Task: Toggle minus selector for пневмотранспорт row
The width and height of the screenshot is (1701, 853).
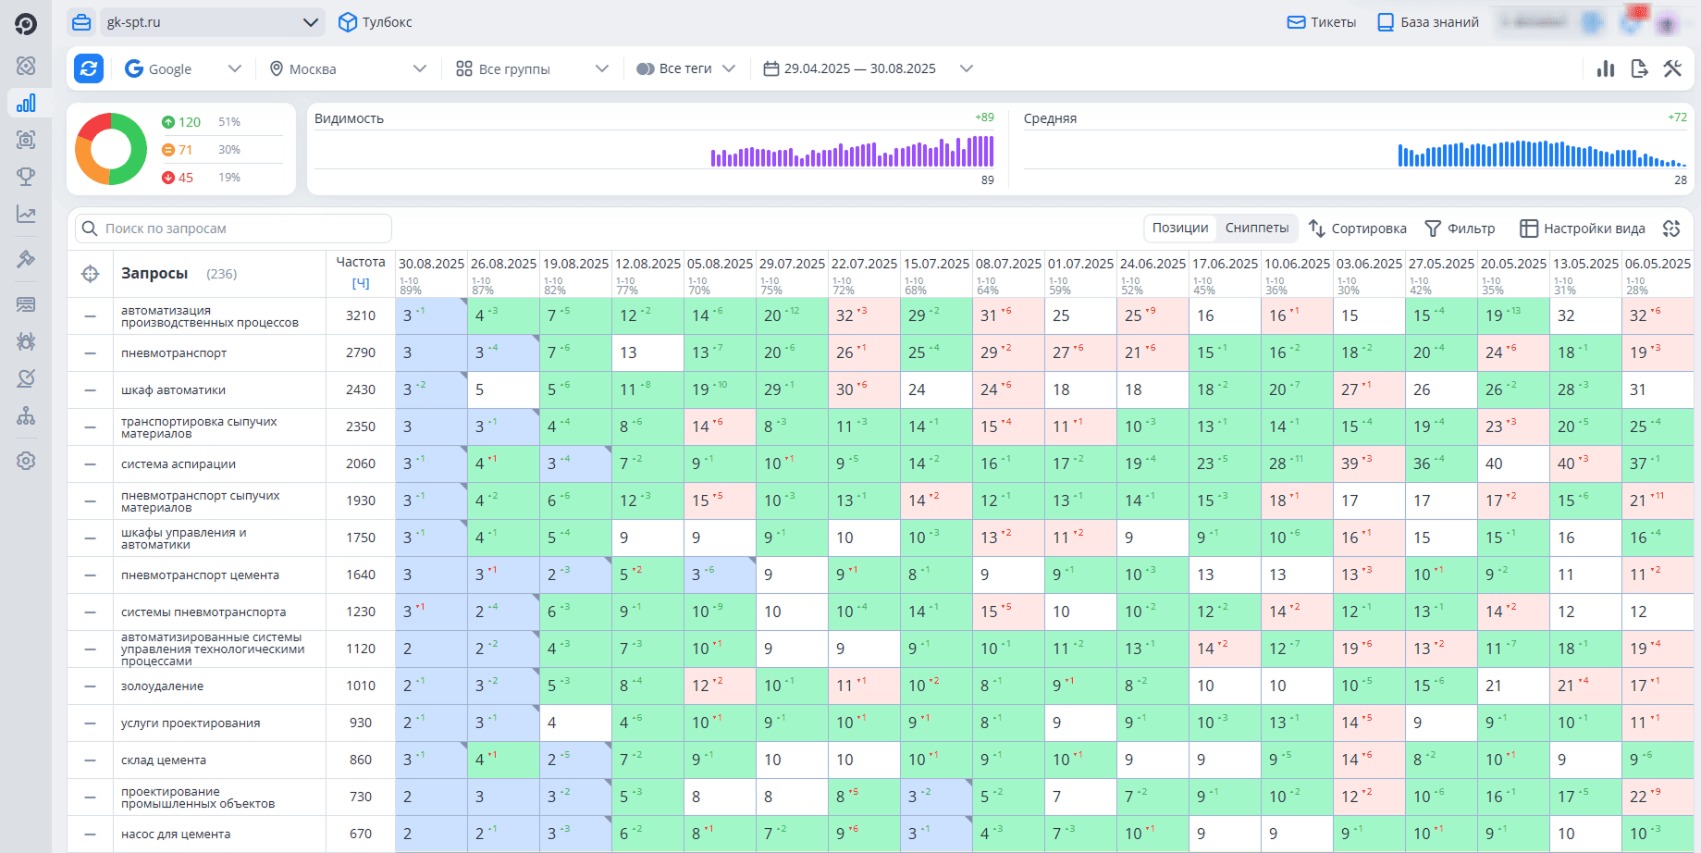Action: pyautogui.click(x=90, y=353)
